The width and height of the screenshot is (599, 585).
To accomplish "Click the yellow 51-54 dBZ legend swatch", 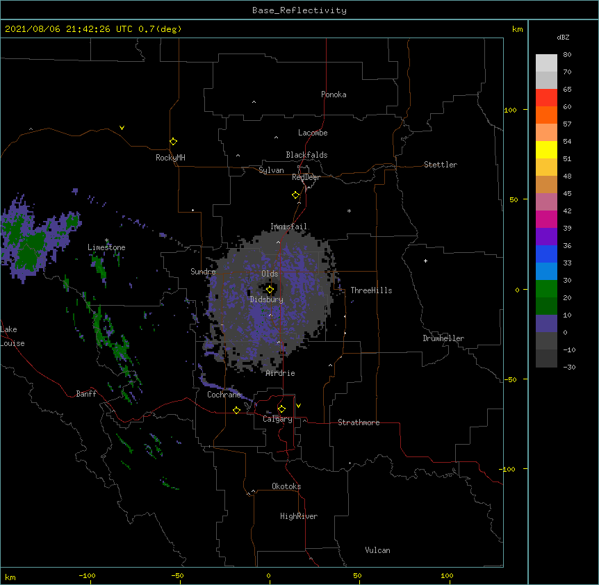I will [x=546, y=149].
